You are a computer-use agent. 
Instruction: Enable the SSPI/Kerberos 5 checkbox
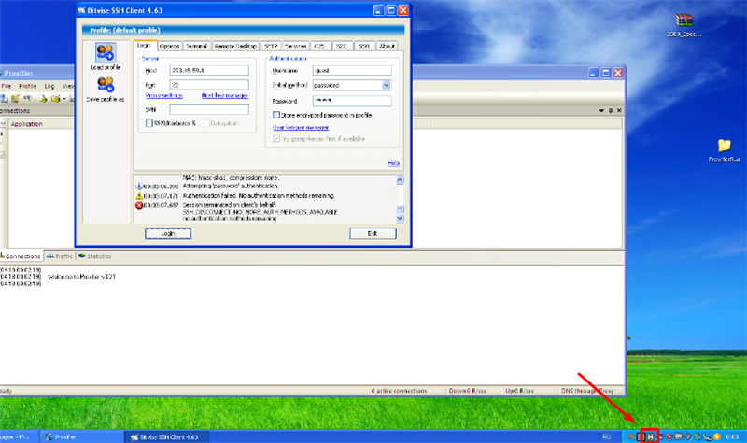coord(149,123)
